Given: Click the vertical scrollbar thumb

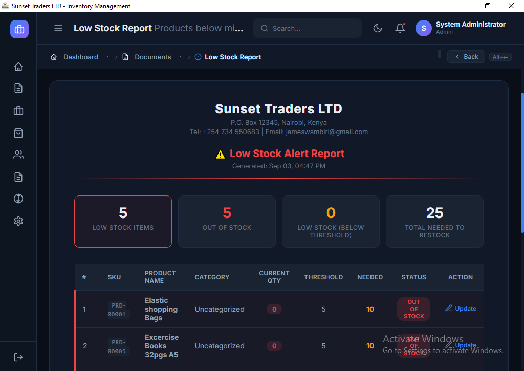Looking at the screenshot, I should [x=522, y=163].
